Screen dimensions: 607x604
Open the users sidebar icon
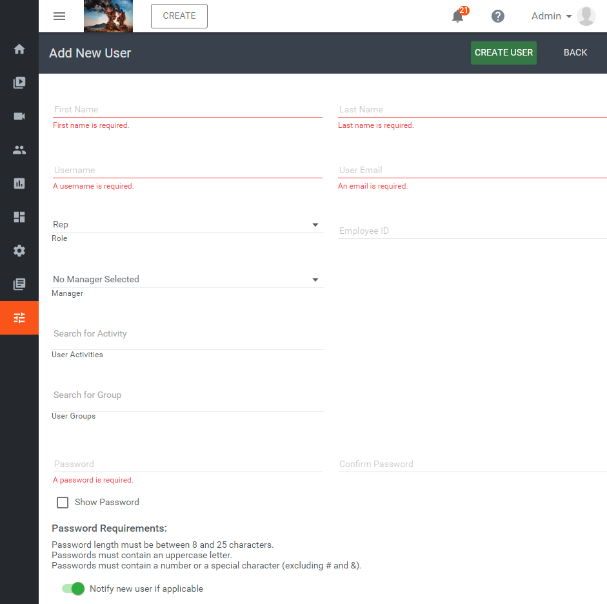19,150
